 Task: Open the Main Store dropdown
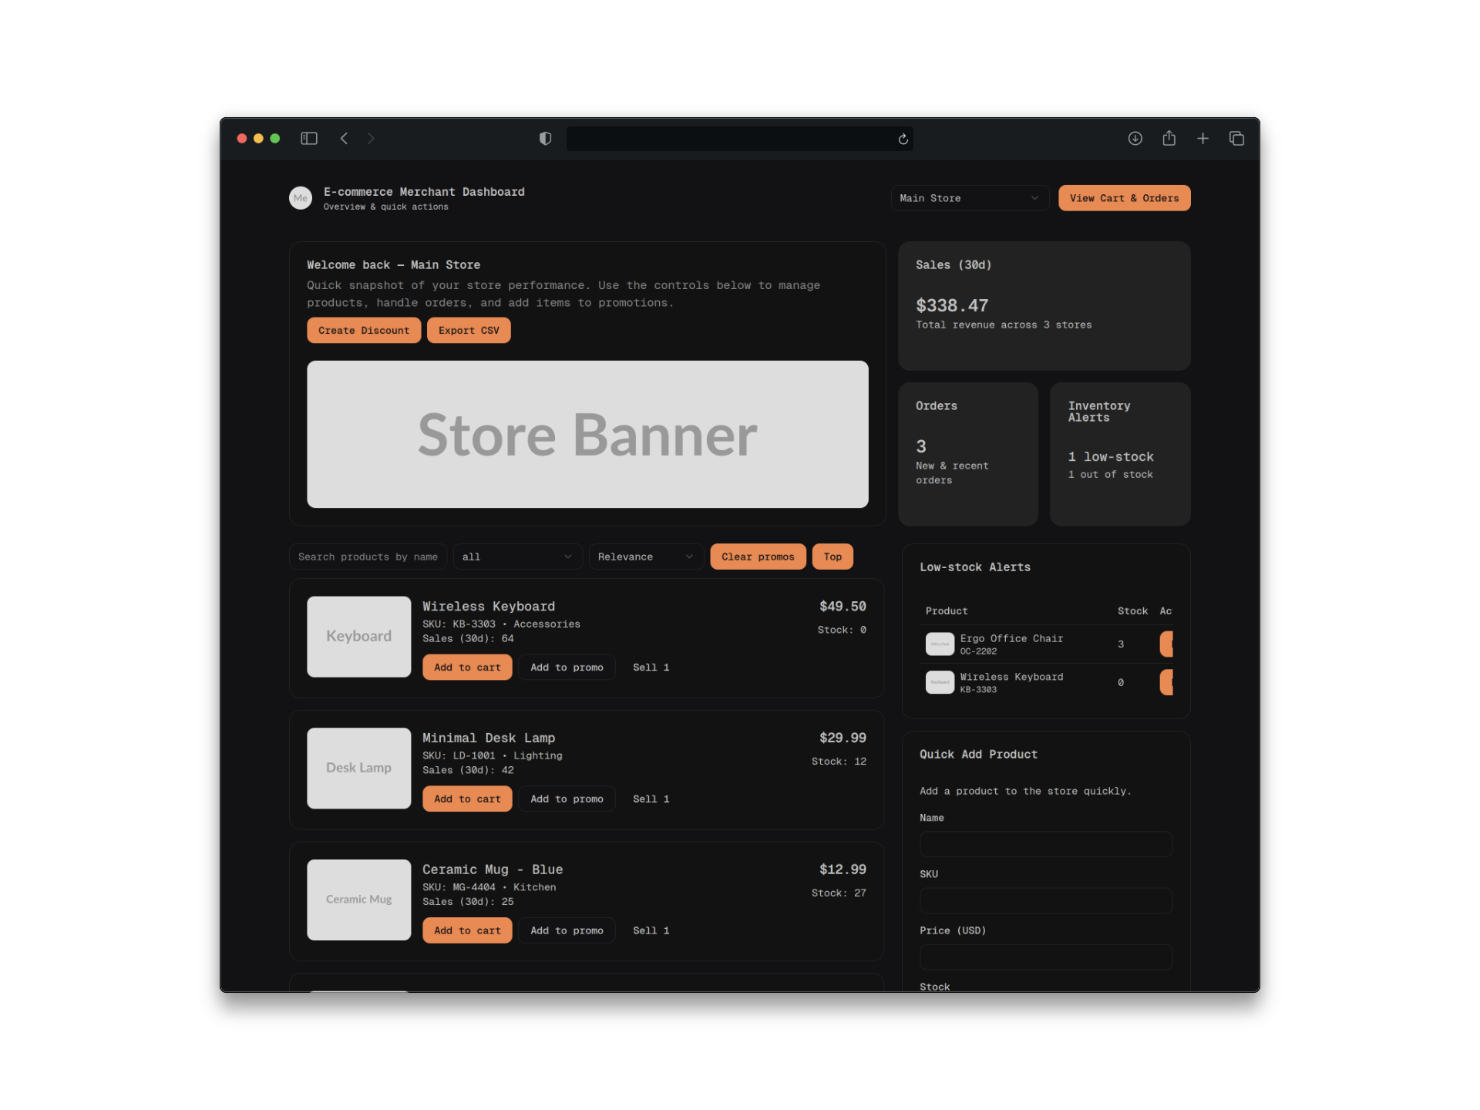click(969, 198)
